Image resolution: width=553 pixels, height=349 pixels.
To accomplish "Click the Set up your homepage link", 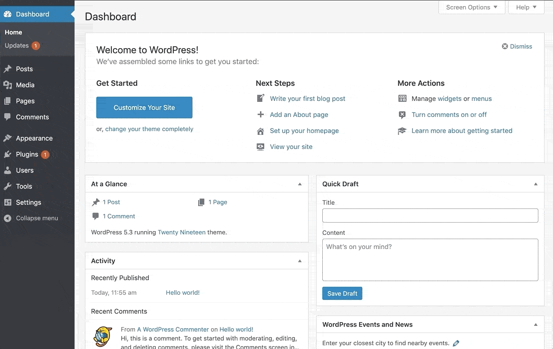I will (304, 131).
